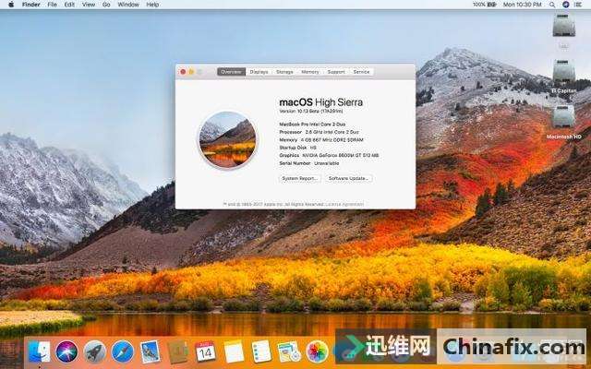591x369 pixels.
Task: Switch to the Displays tab
Action: [x=259, y=72]
